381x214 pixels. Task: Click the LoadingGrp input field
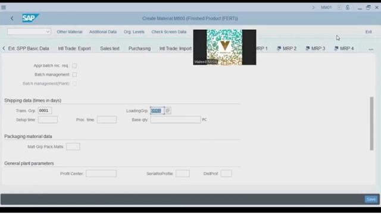click(x=157, y=111)
